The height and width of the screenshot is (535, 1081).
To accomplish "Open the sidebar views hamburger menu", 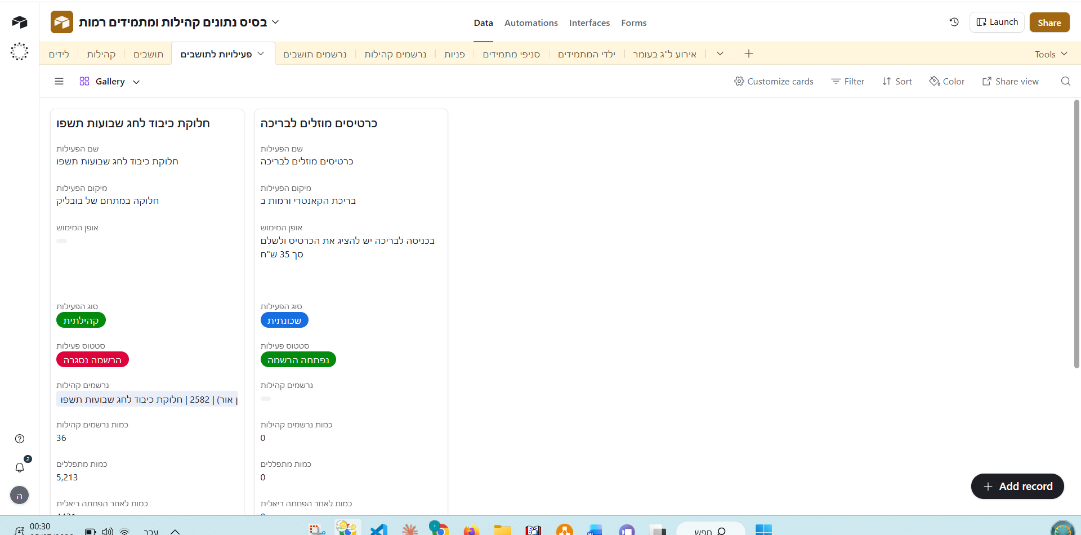I will click(59, 81).
